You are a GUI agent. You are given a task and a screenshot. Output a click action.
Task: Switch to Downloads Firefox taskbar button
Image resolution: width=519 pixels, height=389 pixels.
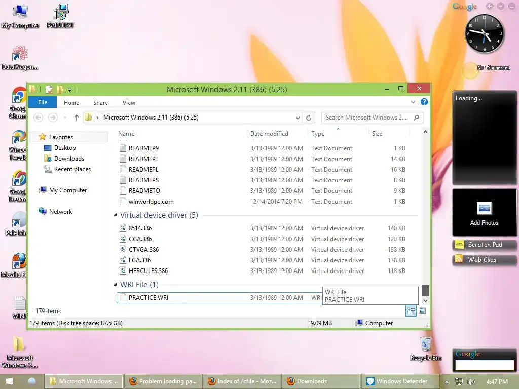coord(320,381)
